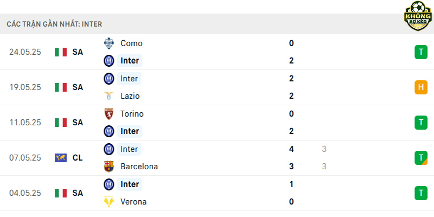Open the CL competition label
This screenshot has height=217, width=434.
click(x=78, y=158)
